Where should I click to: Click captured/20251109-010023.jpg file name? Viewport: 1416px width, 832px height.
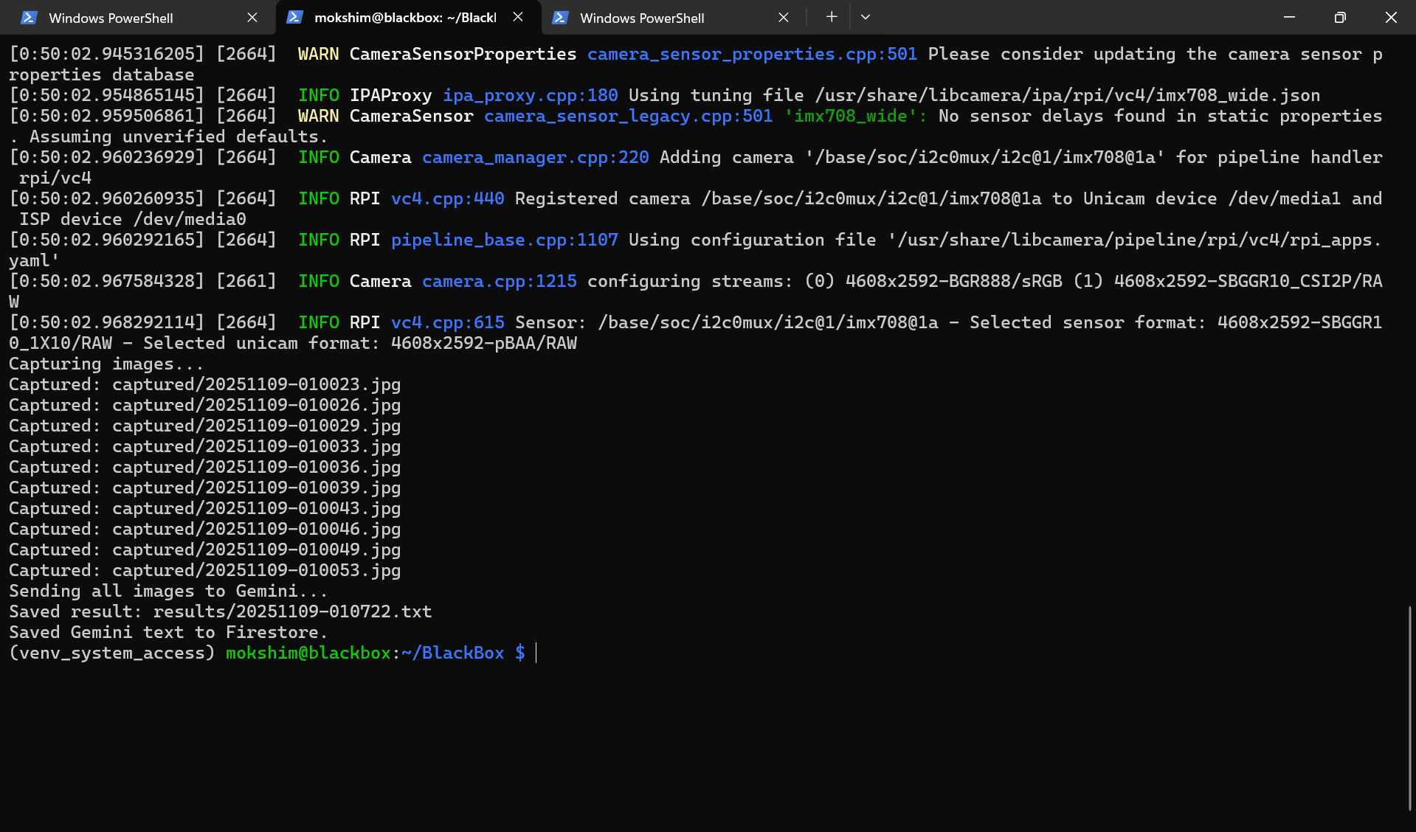click(256, 384)
